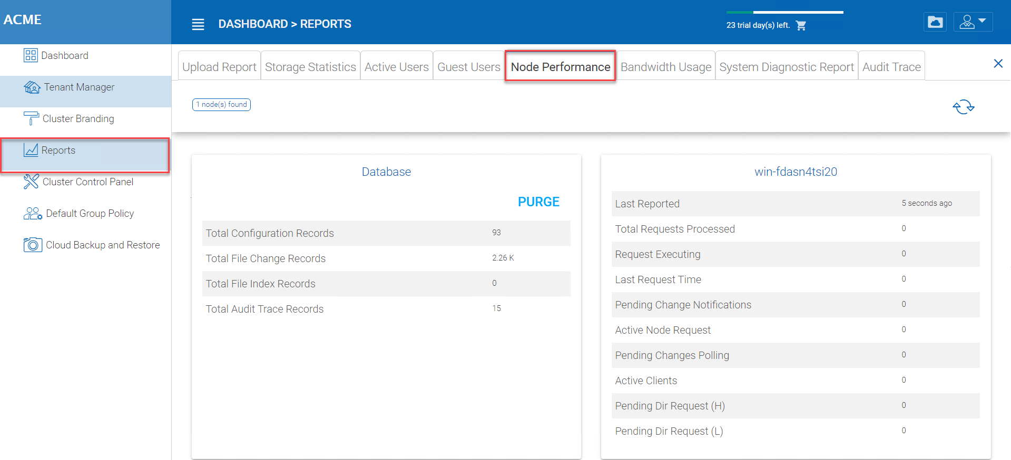Select the Node Performance tab
The height and width of the screenshot is (460, 1011).
pyautogui.click(x=561, y=66)
